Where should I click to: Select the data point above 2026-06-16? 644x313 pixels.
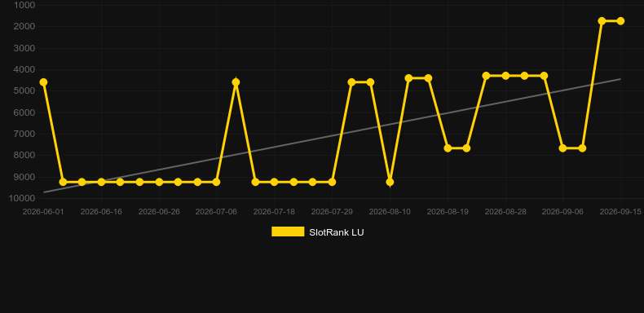pyautogui.click(x=101, y=182)
